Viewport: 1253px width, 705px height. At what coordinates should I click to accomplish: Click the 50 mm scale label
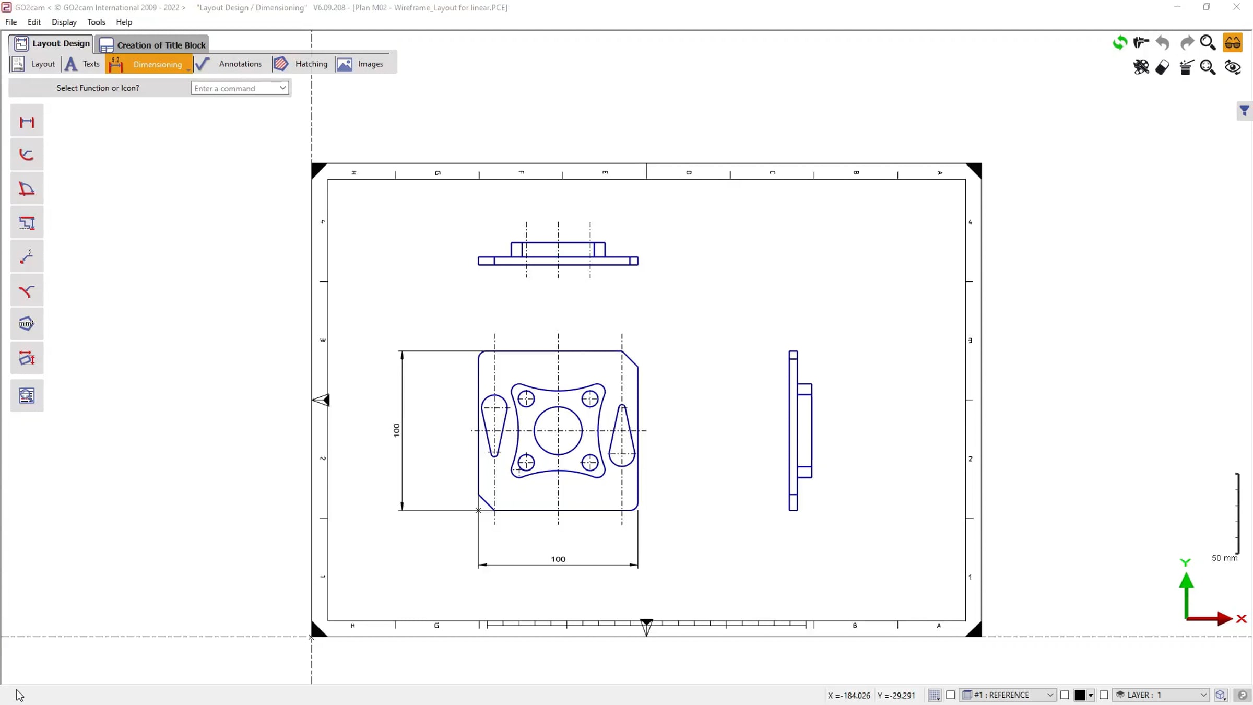1224,558
